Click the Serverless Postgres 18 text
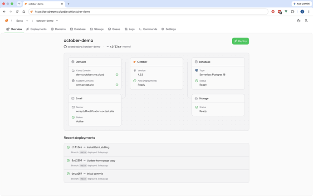This screenshot has height=196, width=313. (212, 75)
